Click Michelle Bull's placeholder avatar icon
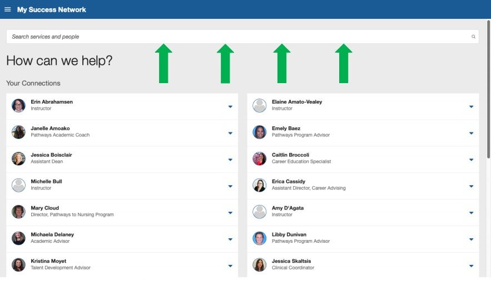 pyautogui.click(x=18, y=185)
